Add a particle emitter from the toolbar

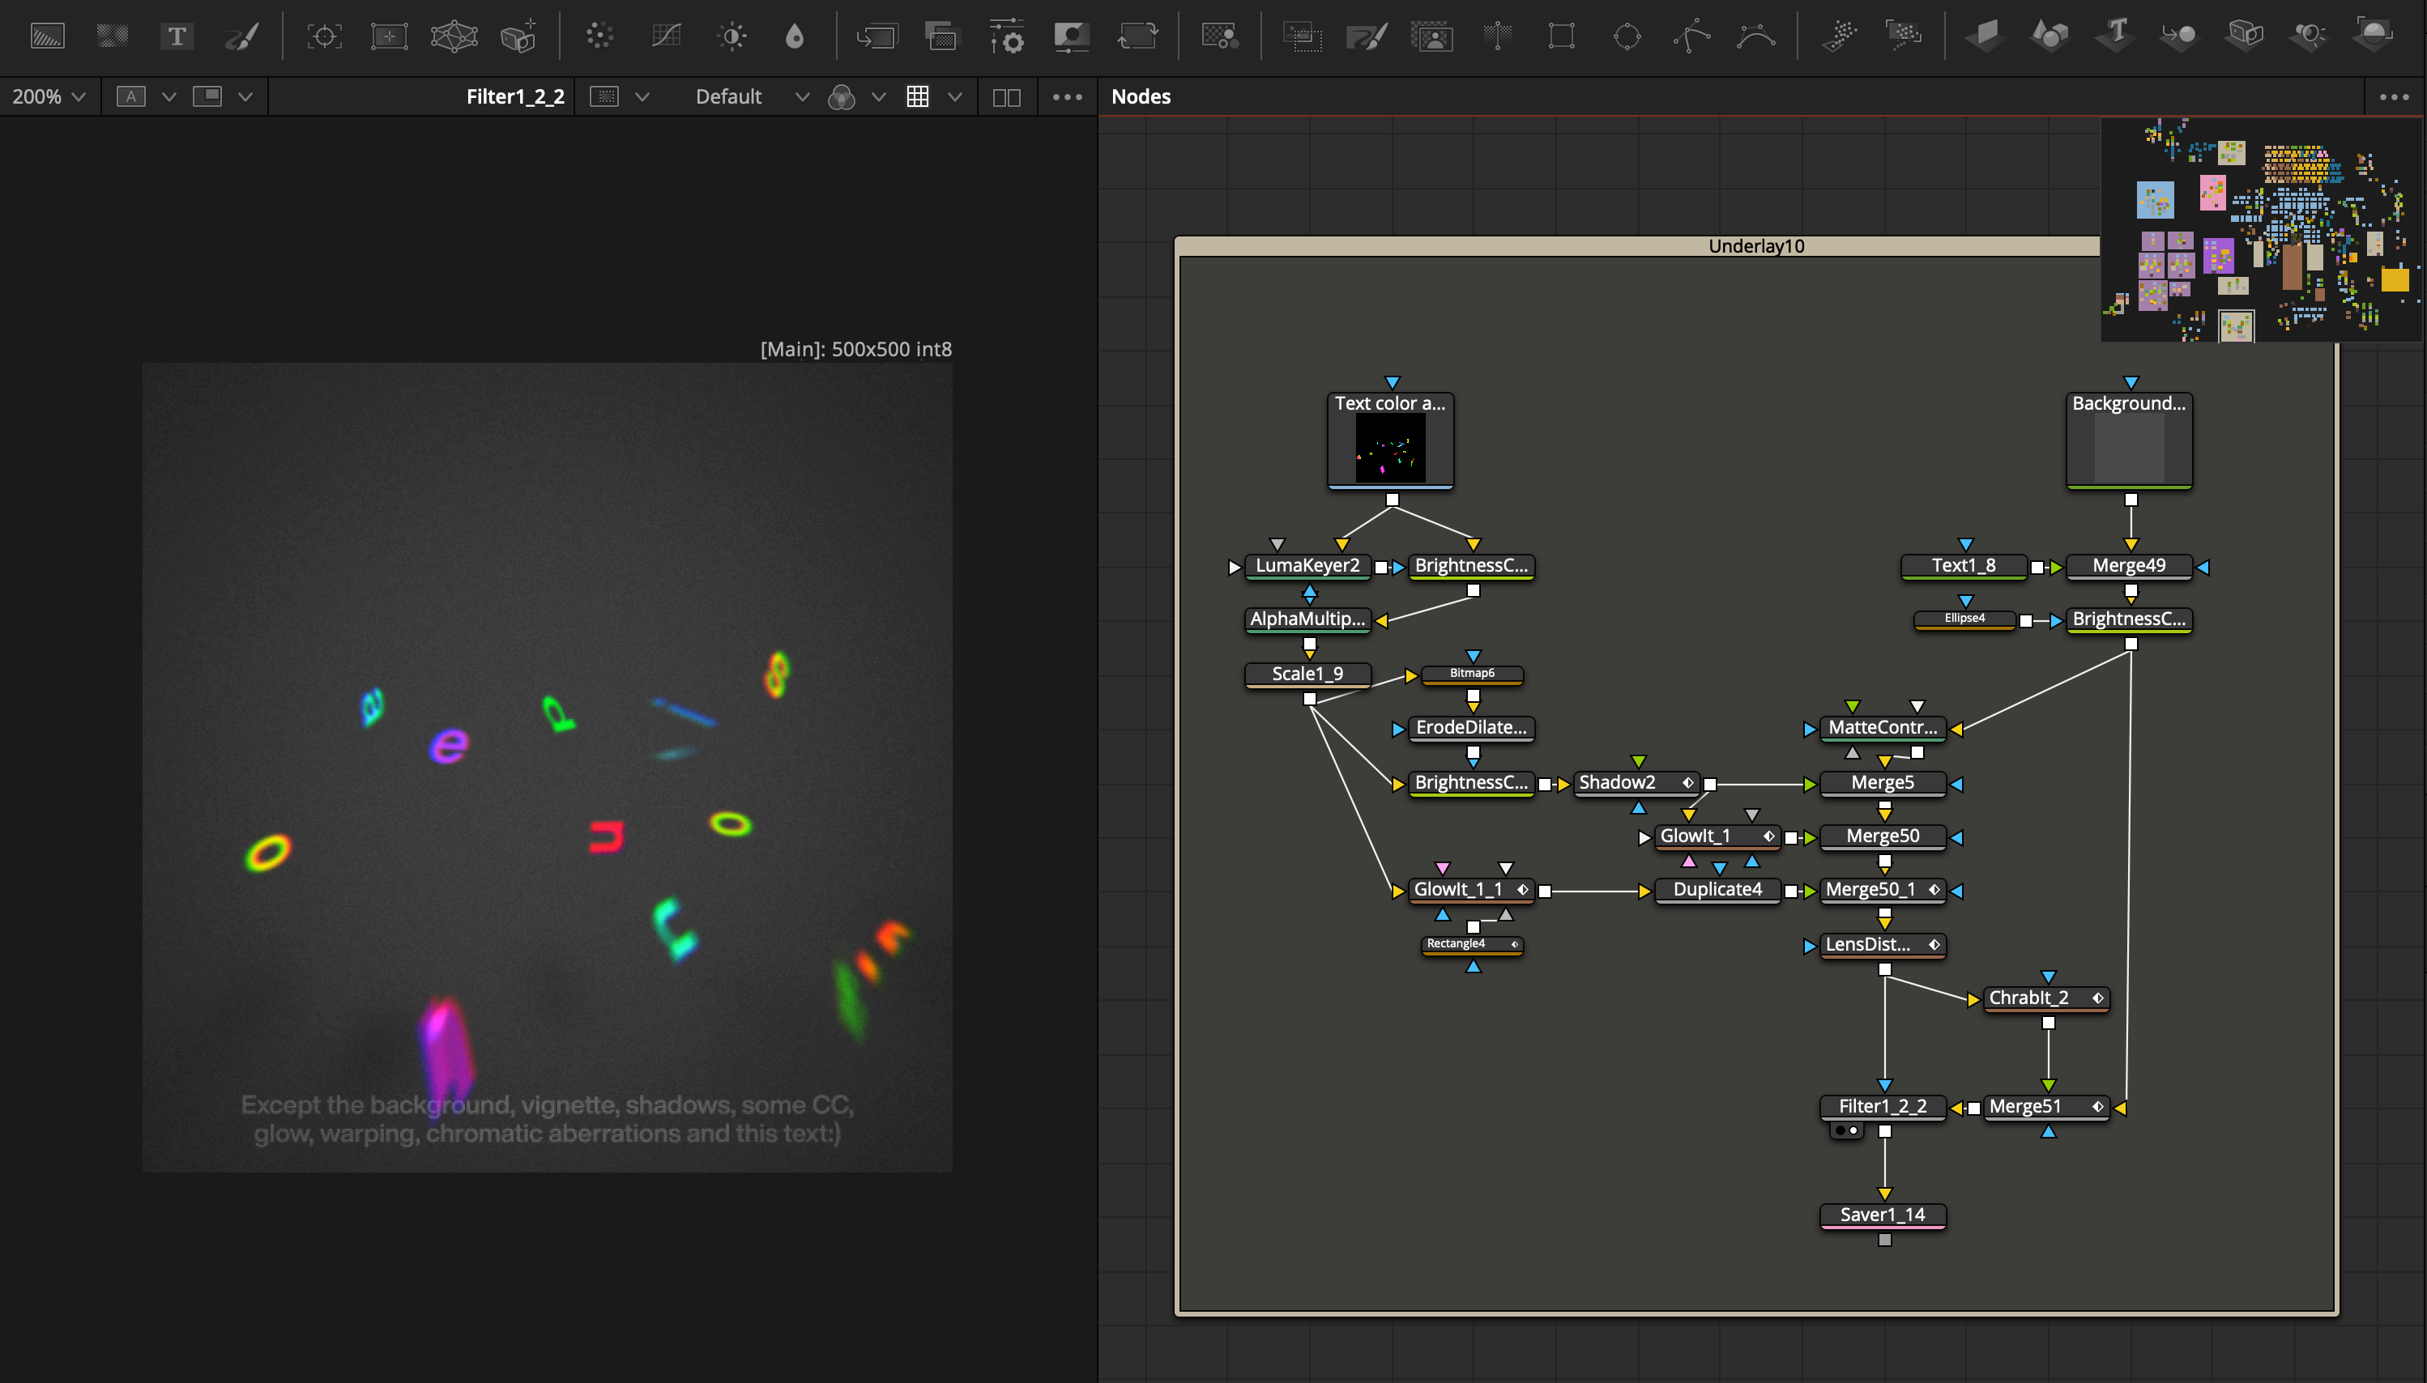[x=1839, y=37]
